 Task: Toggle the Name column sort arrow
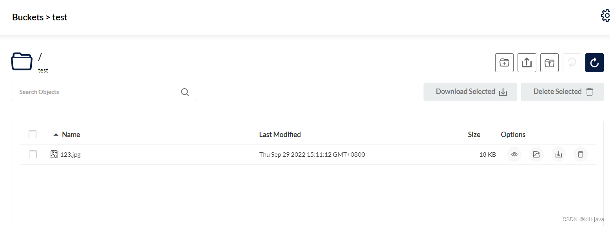(x=56, y=134)
